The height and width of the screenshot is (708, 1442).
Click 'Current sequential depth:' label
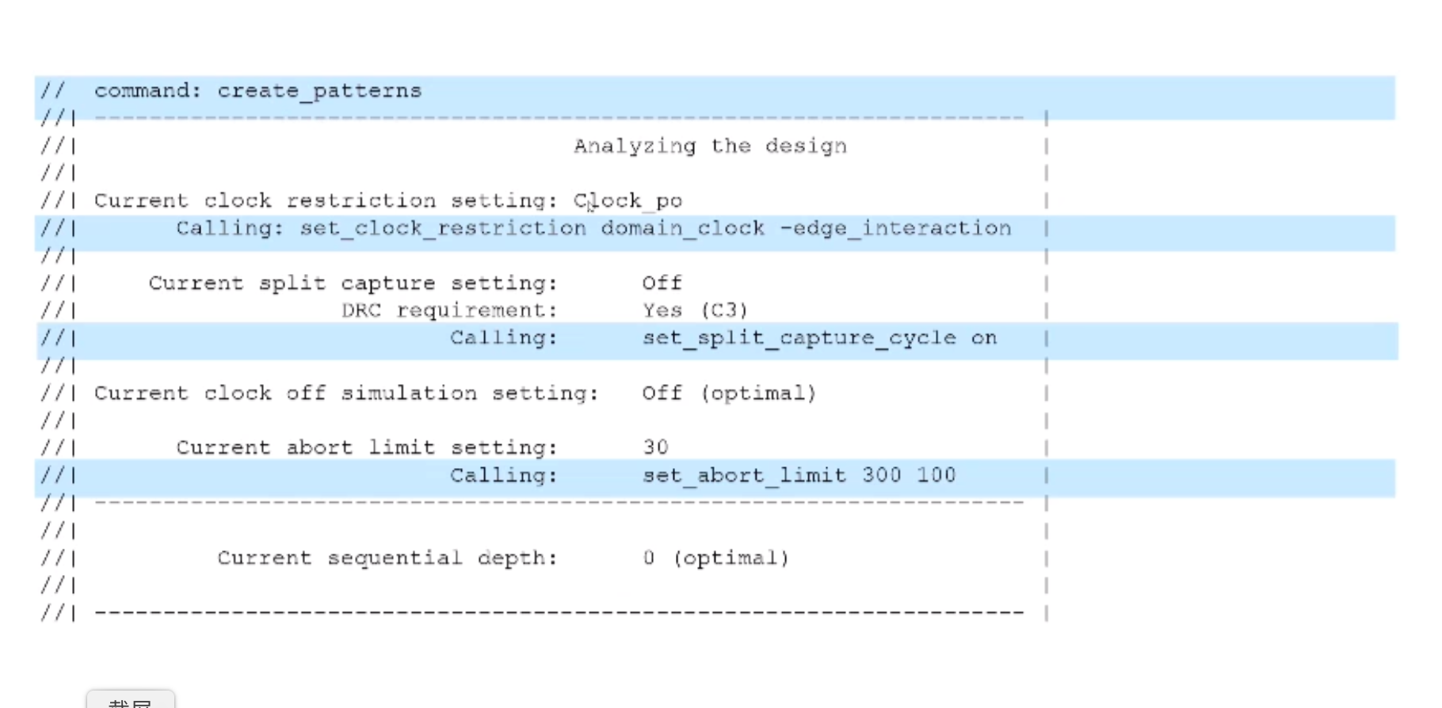pyautogui.click(x=388, y=558)
